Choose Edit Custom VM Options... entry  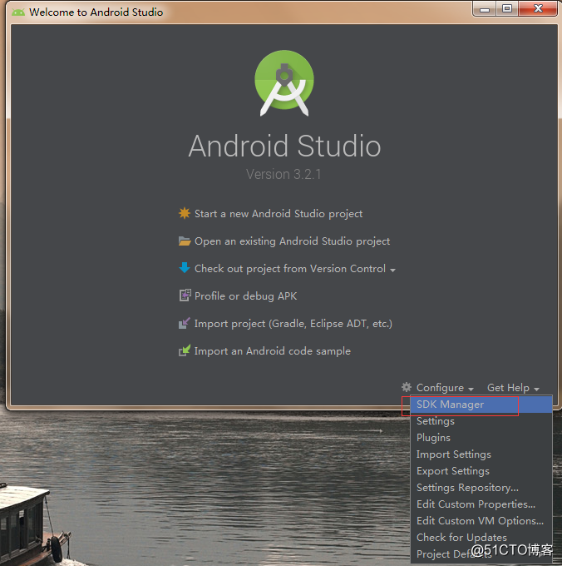481,520
